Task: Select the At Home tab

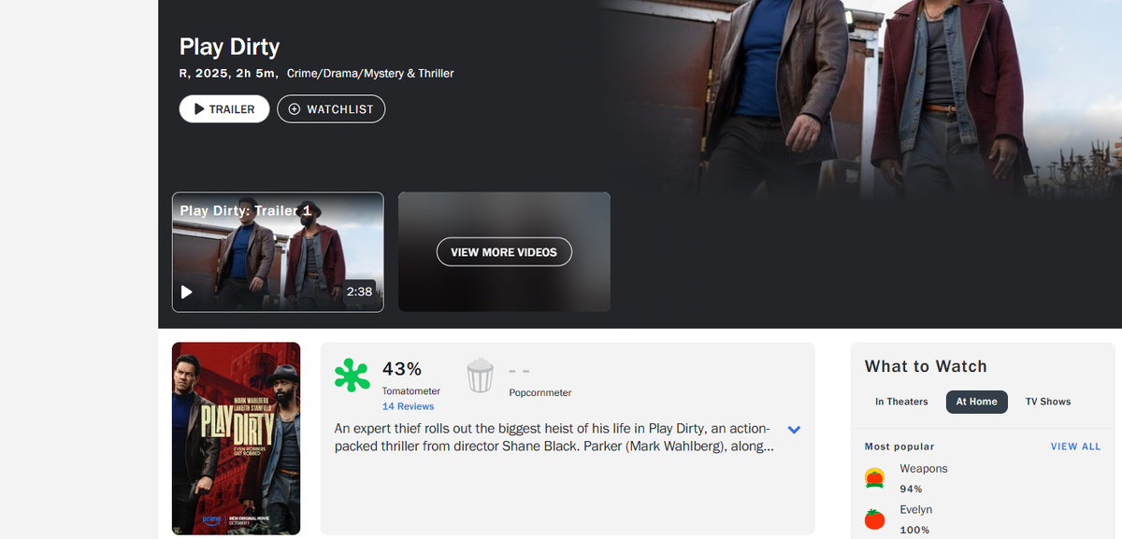Action: point(976,402)
